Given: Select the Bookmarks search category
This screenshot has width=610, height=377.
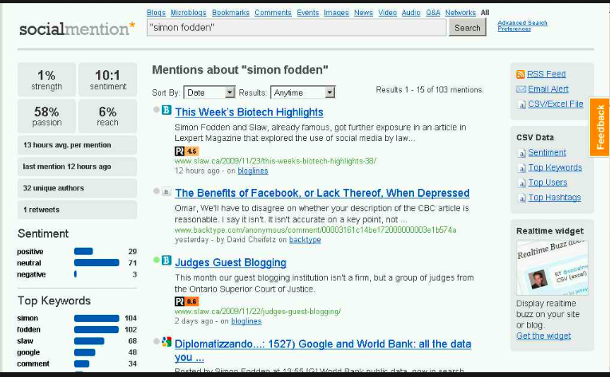Looking at the screenshot, I should (230, 13).
